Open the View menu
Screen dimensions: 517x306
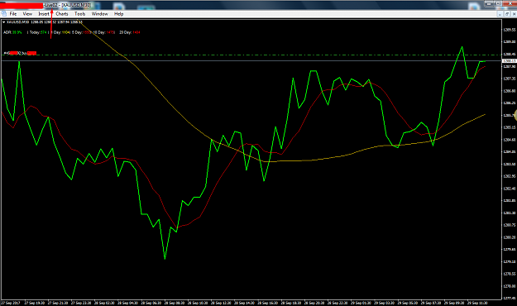tap(27, 14)
